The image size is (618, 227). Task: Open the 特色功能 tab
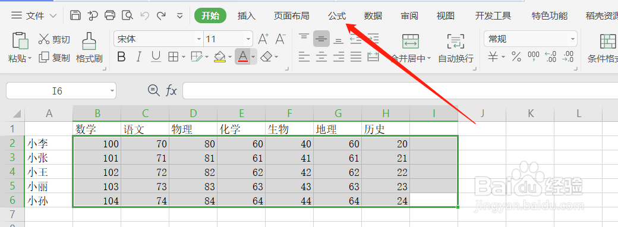click(x=550, y=16)
